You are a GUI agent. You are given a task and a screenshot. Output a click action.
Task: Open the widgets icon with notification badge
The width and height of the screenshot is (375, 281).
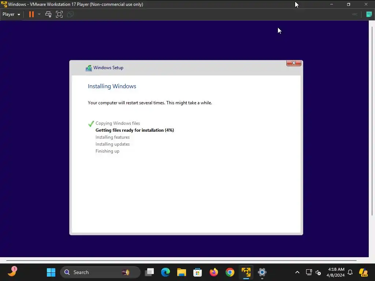(12, 271)
